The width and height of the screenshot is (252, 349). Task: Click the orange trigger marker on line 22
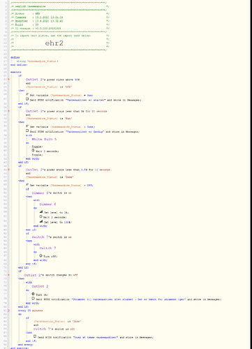pos(8,80)
